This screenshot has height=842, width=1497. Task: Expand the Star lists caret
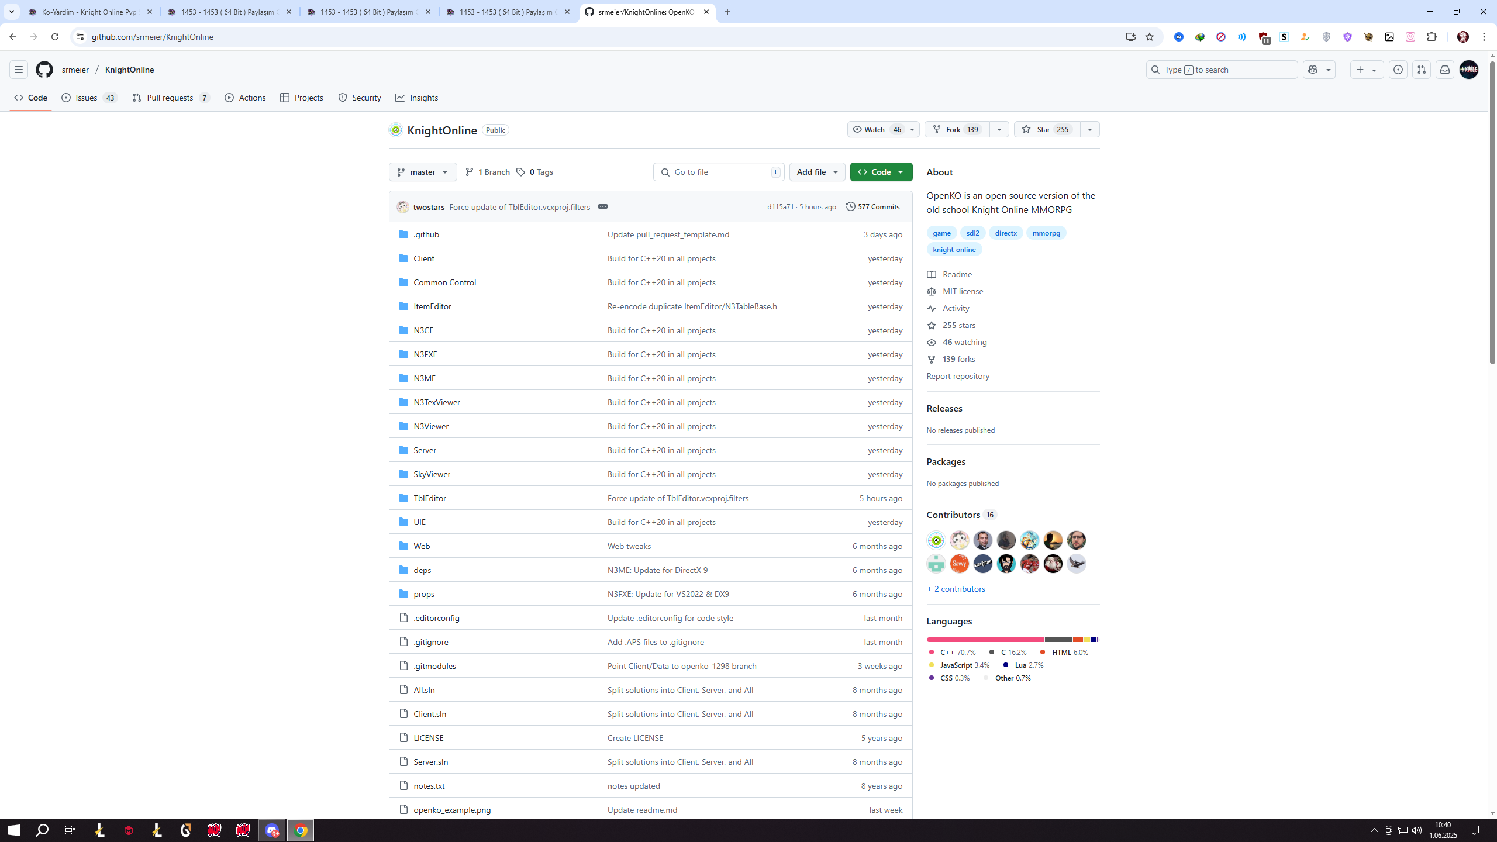[1089, 129]
